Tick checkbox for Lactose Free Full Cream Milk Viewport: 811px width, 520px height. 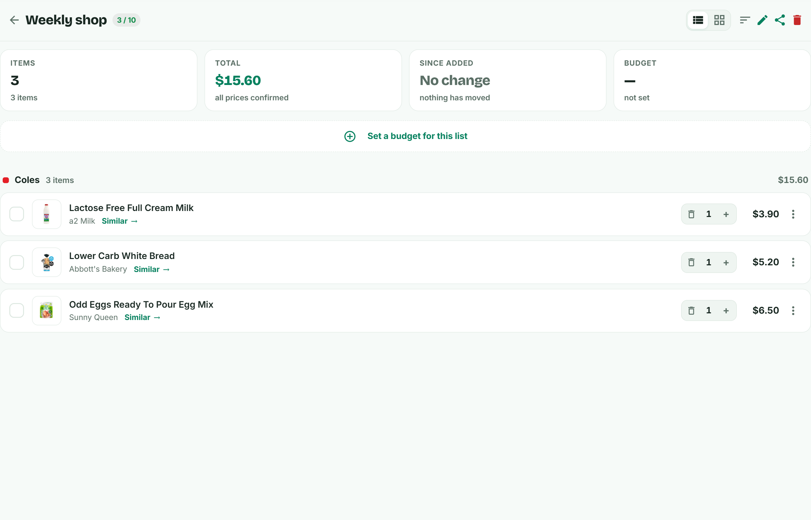pyautogui.click(x=17, y=214)
